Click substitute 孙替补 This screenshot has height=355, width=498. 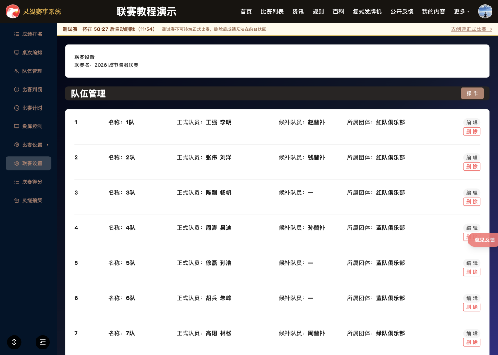[x=316, y=228]
